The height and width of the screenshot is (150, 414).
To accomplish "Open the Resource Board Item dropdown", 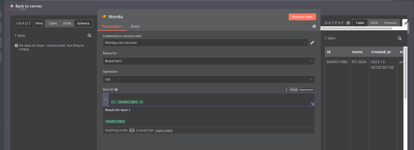I will click(209, 61).
